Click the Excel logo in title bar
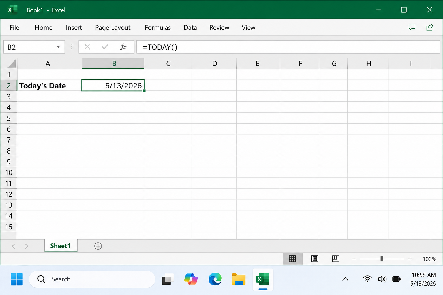Viewport: 443px width, 295px height. pos(13,10)
